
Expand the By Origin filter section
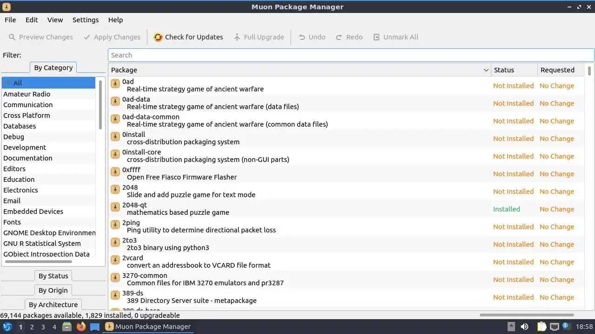click(x=53, y=290)
